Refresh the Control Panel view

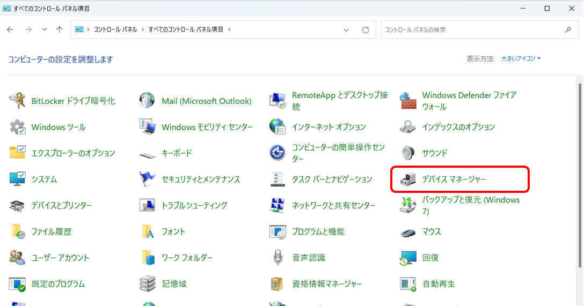tap(366, 30)
